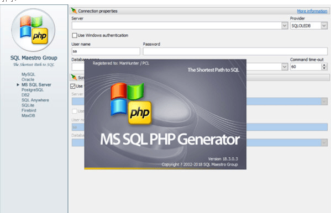This screenshot has height=213, width=331.
Task: Click the MS SQL PHP Generator title
Action: pos(170,140)
